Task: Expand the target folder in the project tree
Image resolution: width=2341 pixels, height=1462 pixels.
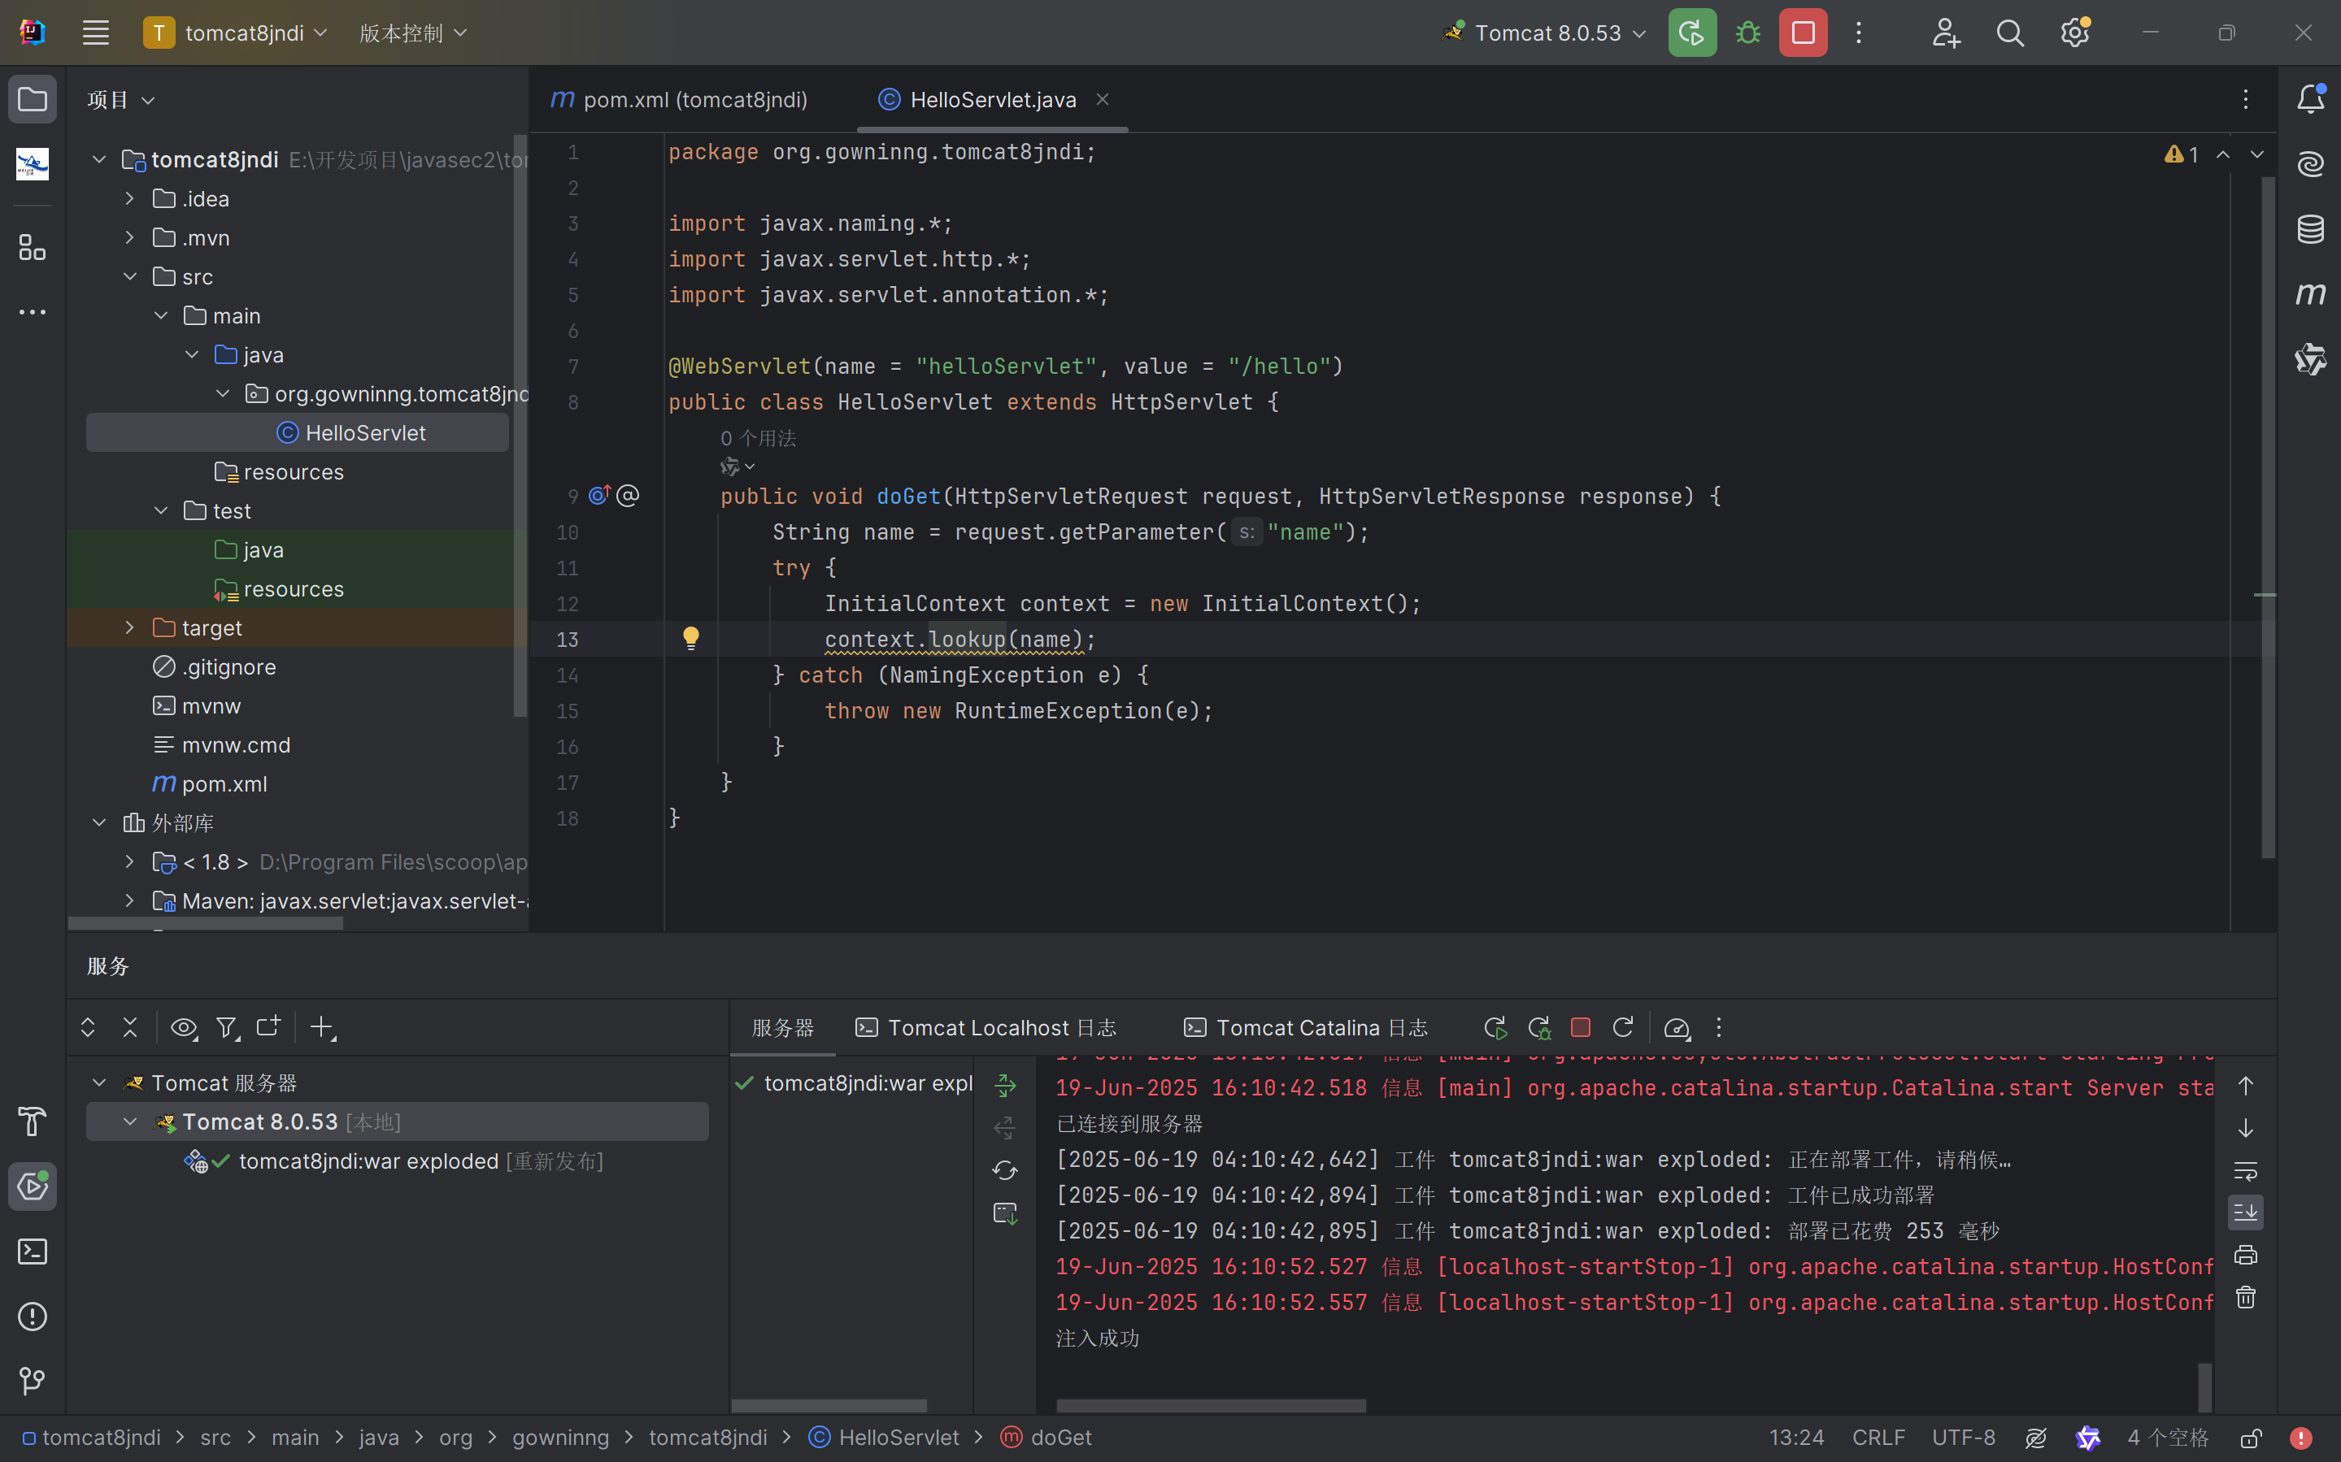Action: [129, 627]
